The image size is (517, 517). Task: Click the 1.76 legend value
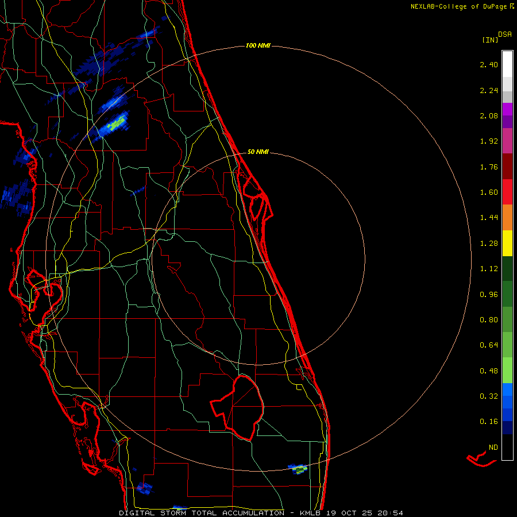tap(489, 167)
